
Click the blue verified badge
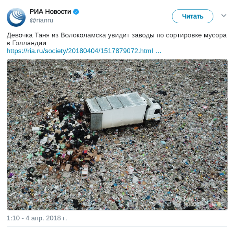[x=76, y=12]
